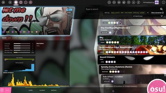166x93 pixels.
Task: Select the Sky by James Portland beatmap
Action: tap(132, 40)
